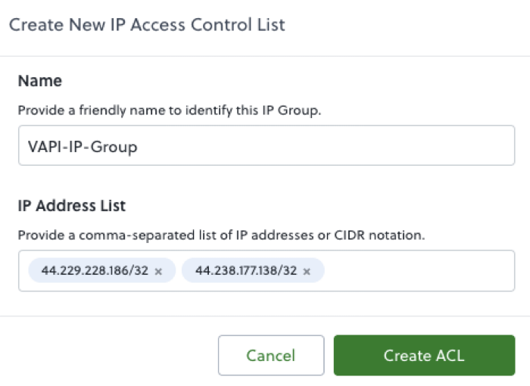Click the comma-separated list helper text
The width and height of the screenshot is (530, 386).
coord(221,235)
